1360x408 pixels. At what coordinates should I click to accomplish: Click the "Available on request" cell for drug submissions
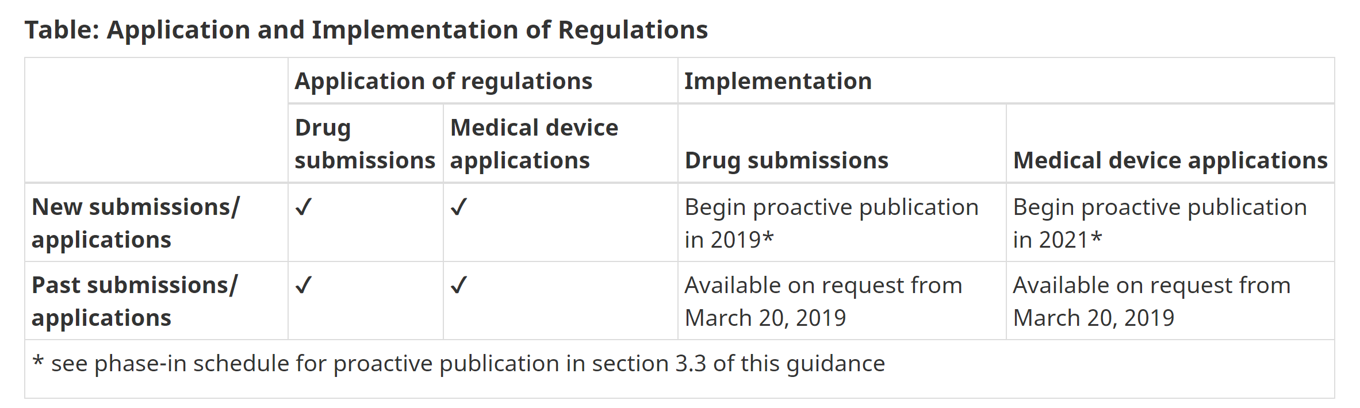point(823,301)
